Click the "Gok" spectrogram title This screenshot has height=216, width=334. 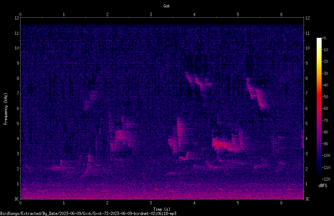point(167,6)
